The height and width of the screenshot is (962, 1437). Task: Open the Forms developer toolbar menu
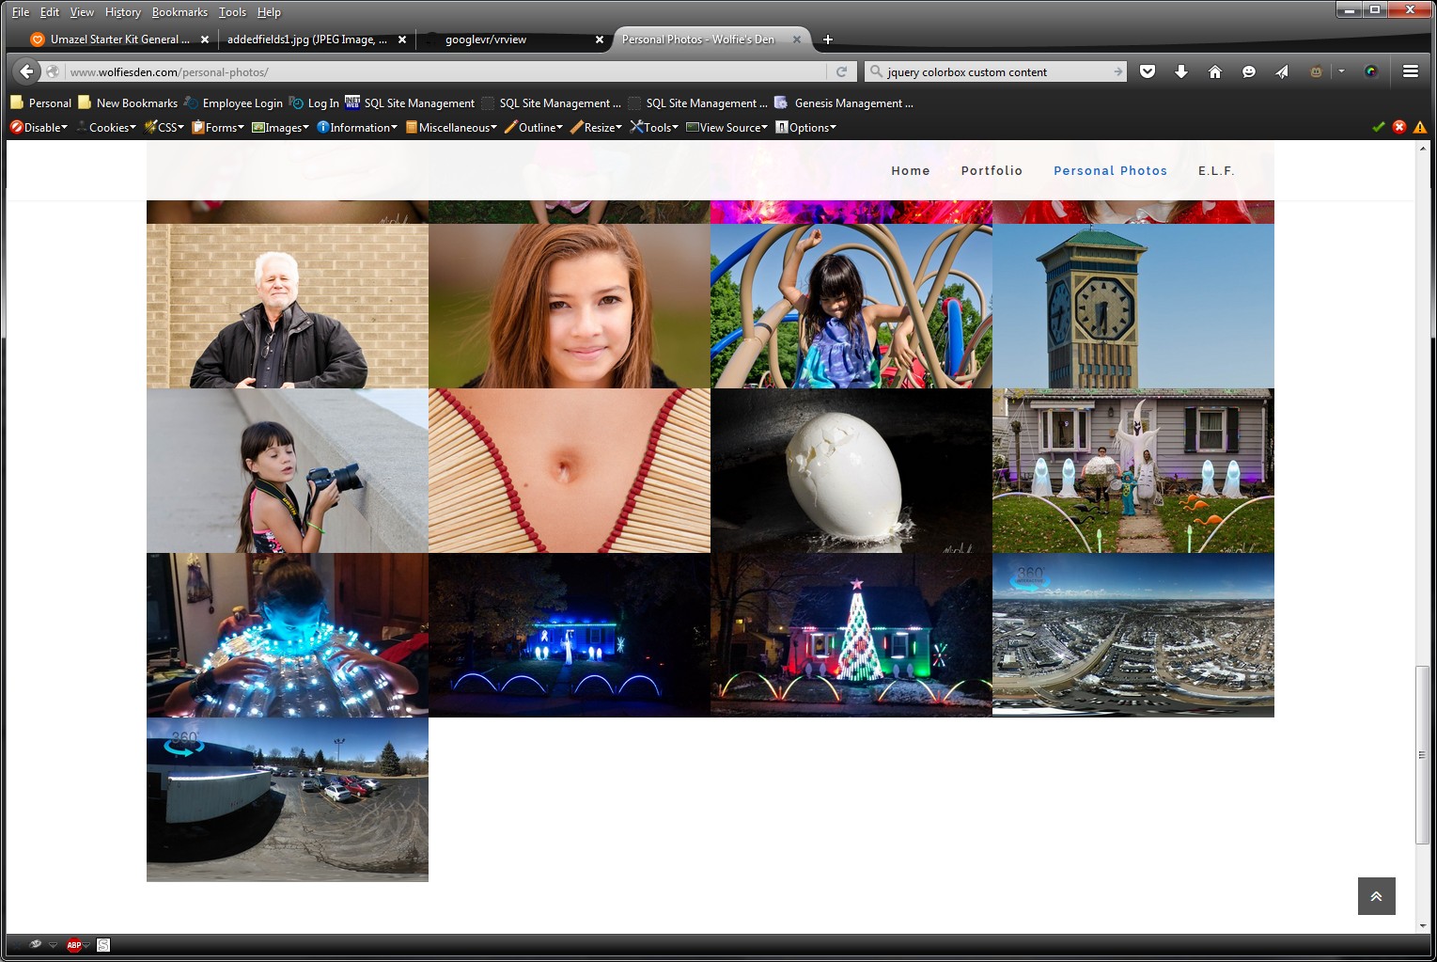click(x=218, y=127)
